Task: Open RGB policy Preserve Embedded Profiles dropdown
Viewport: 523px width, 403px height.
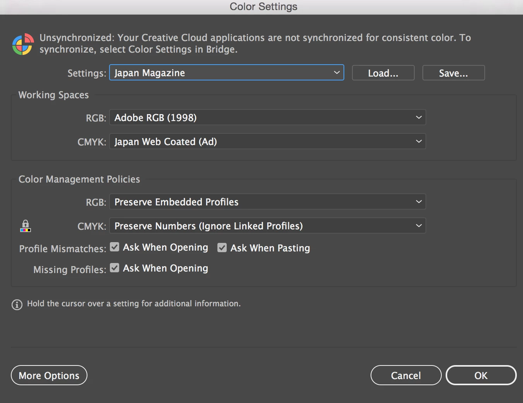Action: [x=268, y=202]
